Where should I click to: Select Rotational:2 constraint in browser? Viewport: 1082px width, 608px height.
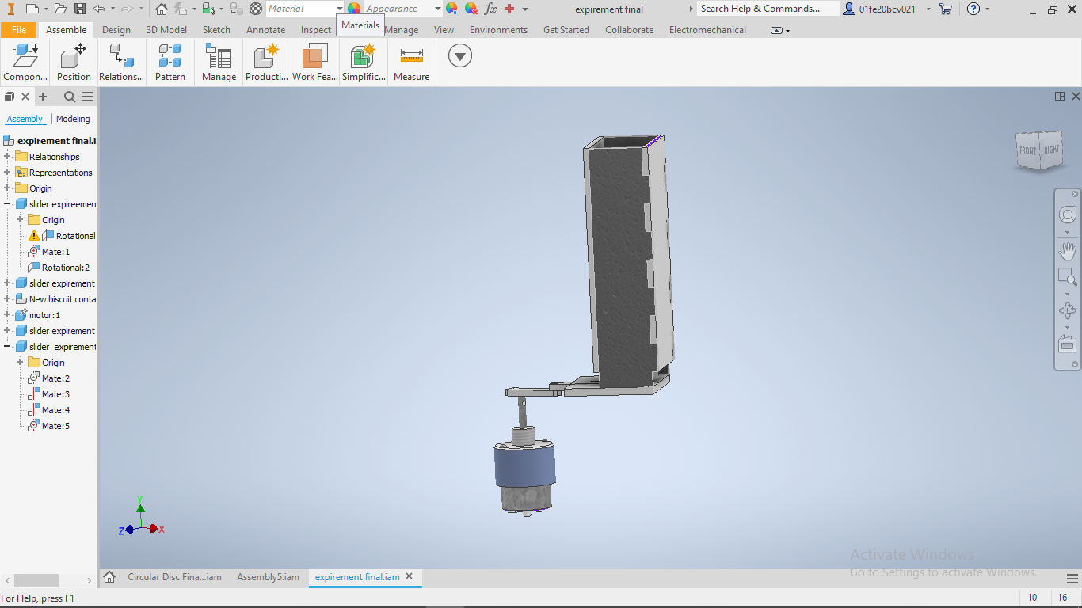66,268
